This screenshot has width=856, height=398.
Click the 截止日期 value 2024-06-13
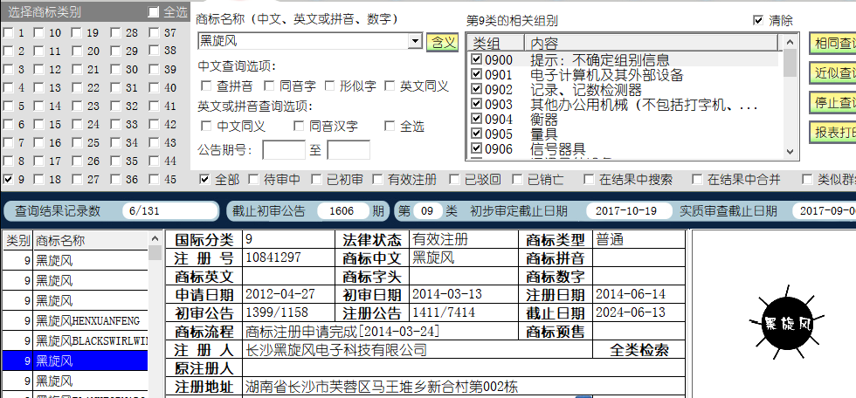pos(631,313)
